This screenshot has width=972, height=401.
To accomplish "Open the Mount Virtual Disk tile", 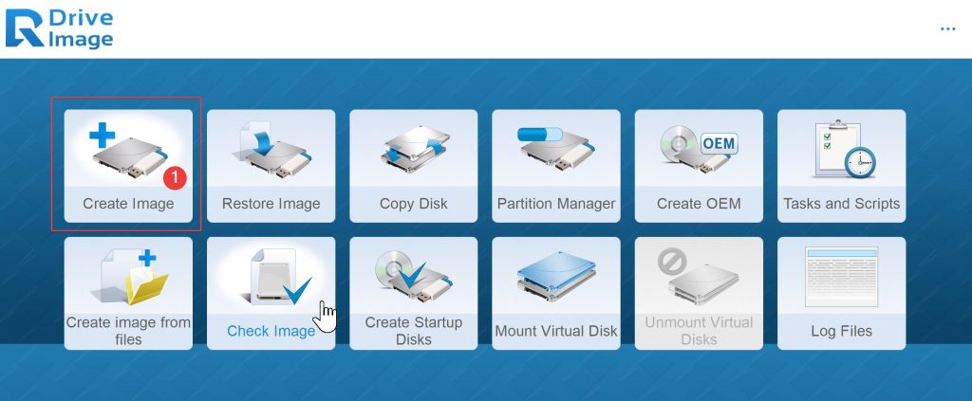I will 556,293.
